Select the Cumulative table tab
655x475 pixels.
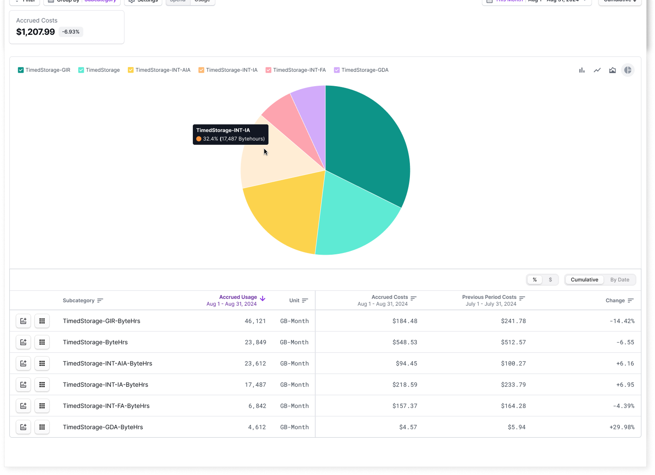[584, 280]
